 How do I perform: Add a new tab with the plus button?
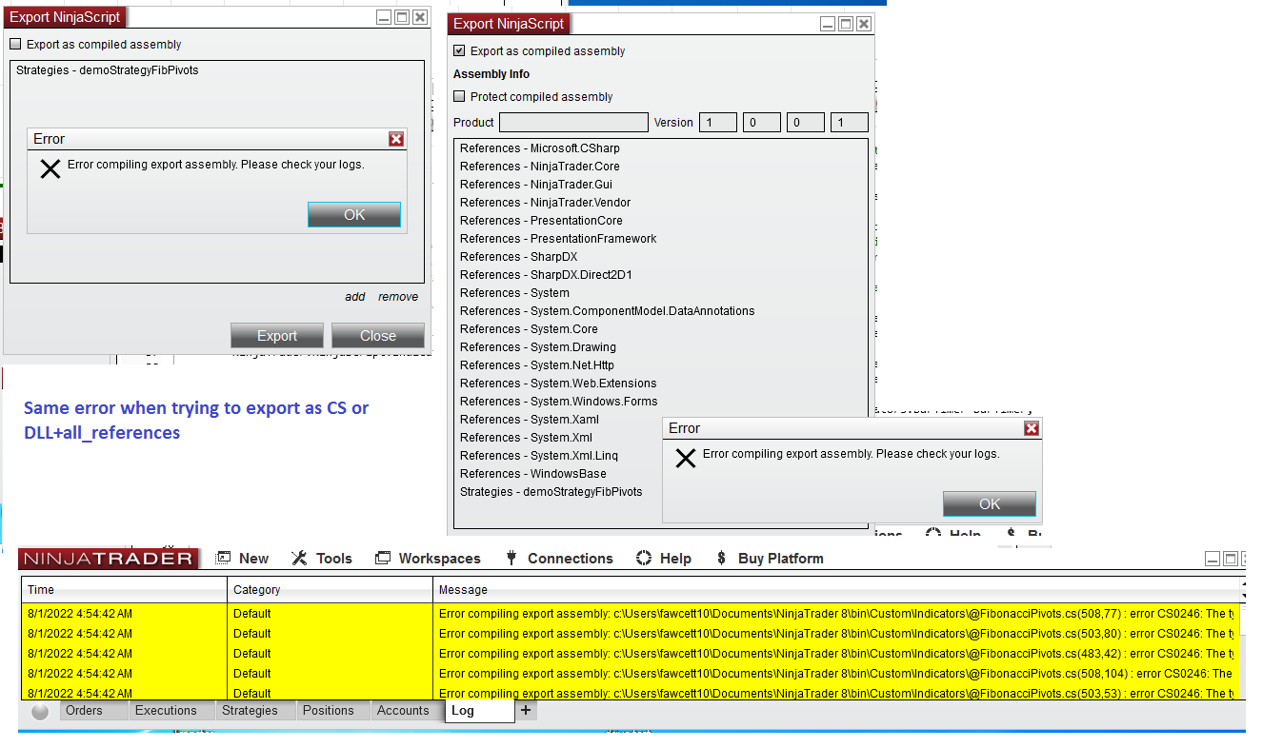[526, 711]
